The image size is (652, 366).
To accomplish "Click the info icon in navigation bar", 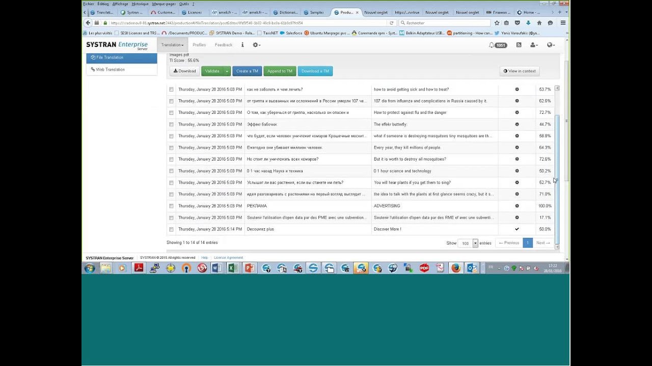I will click(242, 45).
